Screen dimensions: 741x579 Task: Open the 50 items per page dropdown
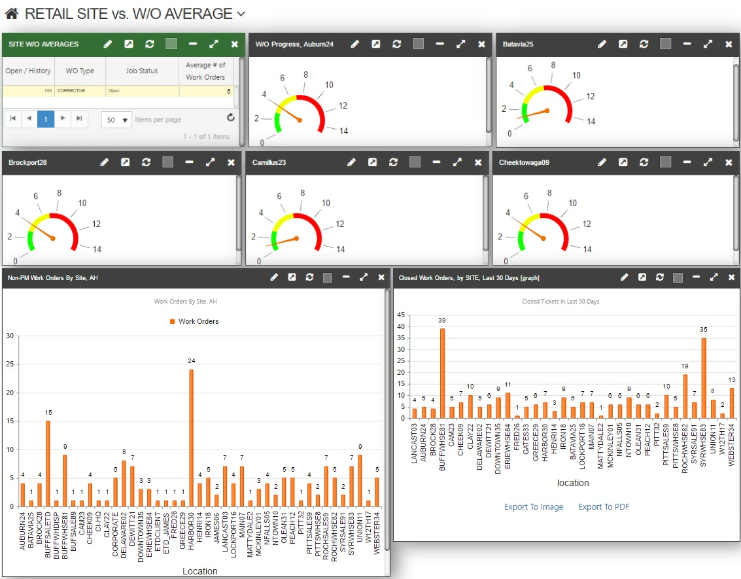coord(116,120)
